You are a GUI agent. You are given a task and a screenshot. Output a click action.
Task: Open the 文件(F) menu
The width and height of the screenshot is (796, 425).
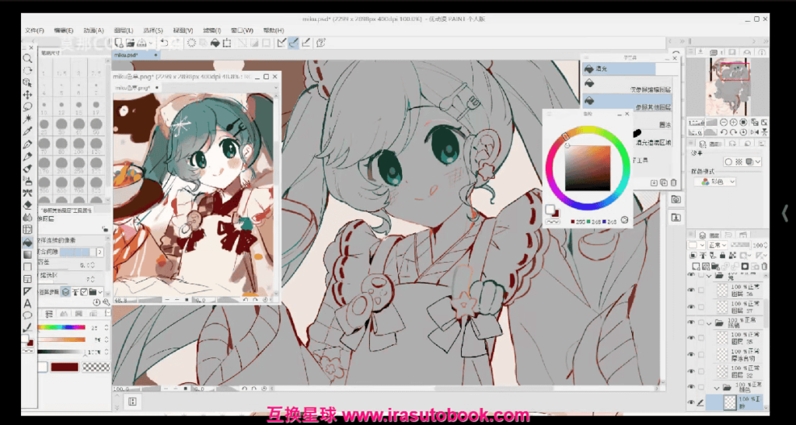[x=34, y=30]
